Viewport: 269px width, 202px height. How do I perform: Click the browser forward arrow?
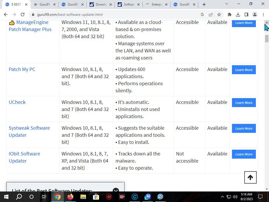[14, 15]
